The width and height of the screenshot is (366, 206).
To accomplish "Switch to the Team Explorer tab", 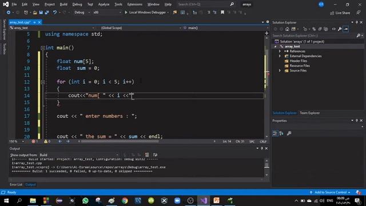I will [x=310, y=113].
